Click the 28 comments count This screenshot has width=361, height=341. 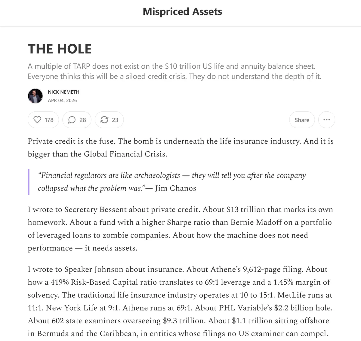click(x=83, y=120)
